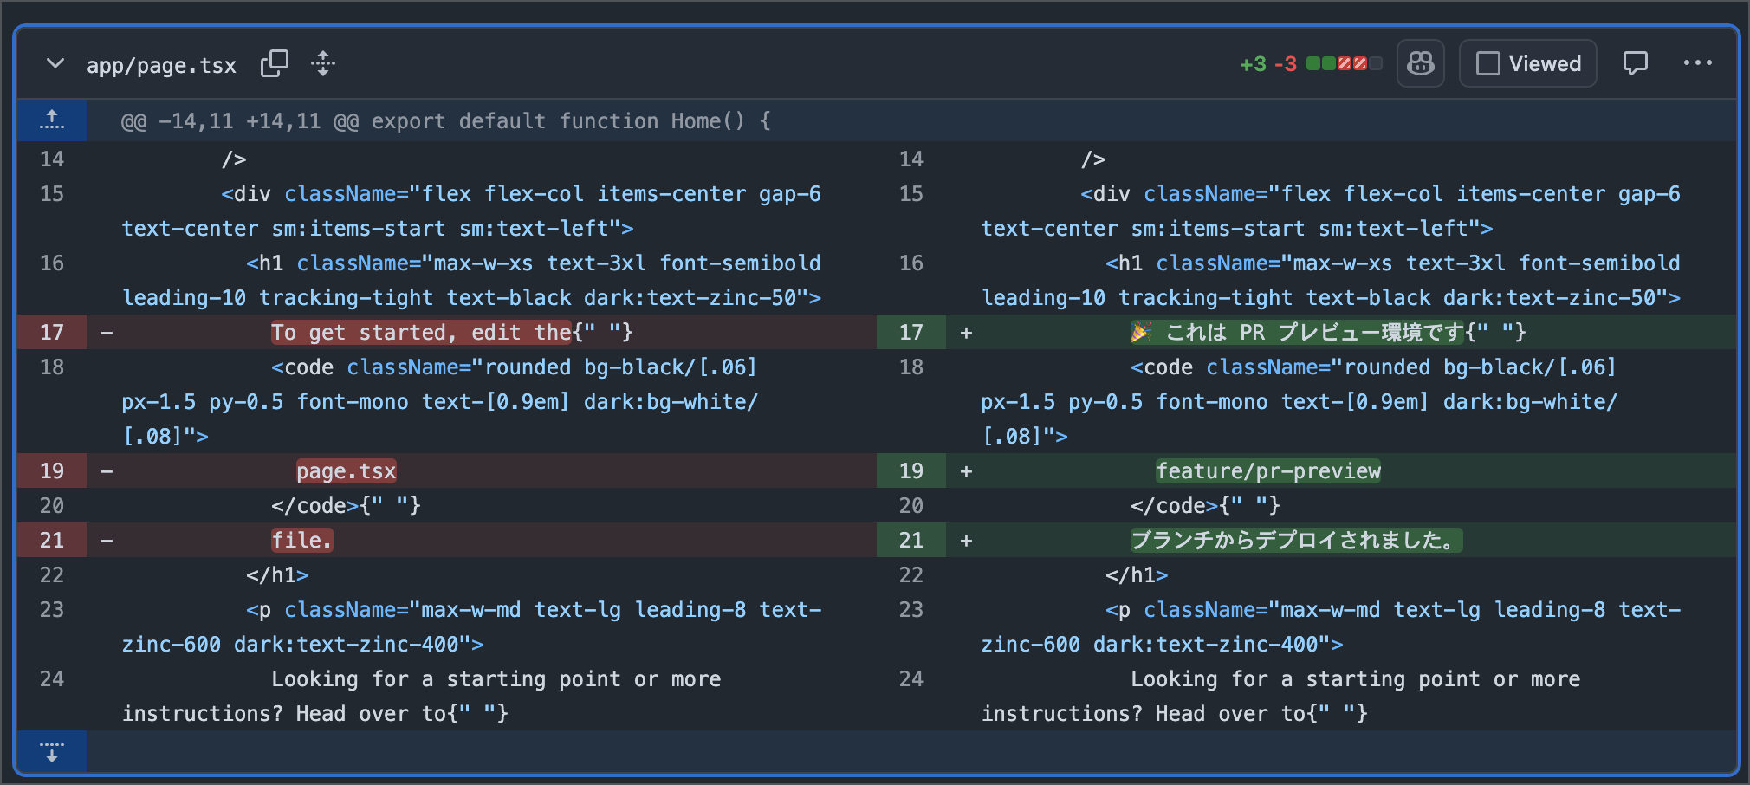
Task: Add a comment on this file
Action: coord(1636,63)
